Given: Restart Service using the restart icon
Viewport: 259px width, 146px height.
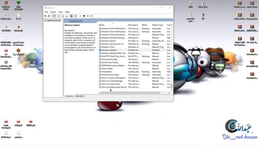Looking at the screenshot, I should coord(91,16).
